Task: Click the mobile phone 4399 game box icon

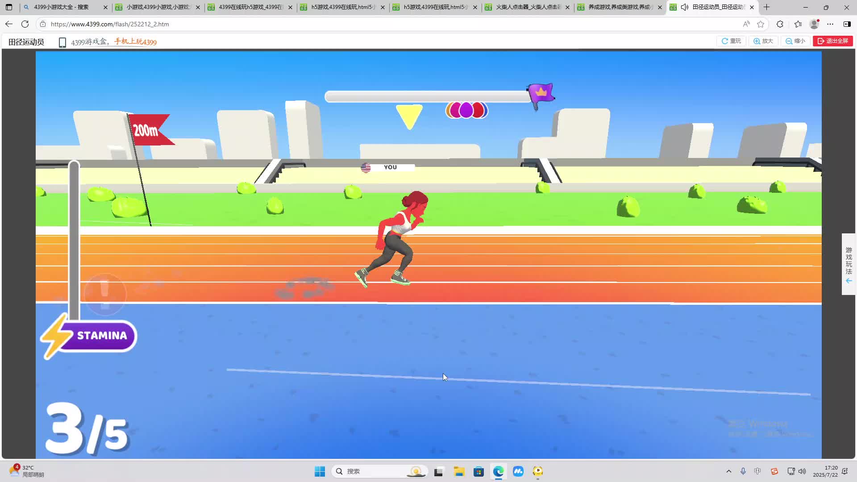Action: (62, 42)
